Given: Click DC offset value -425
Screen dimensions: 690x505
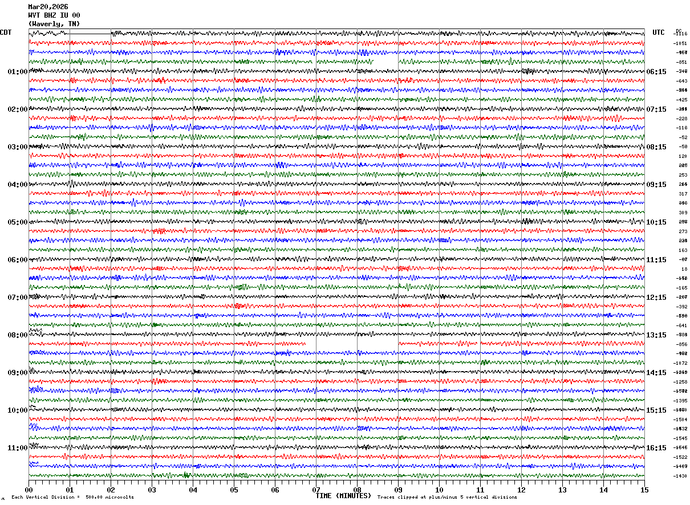Looking at the screenshot, I should point(681,100).
